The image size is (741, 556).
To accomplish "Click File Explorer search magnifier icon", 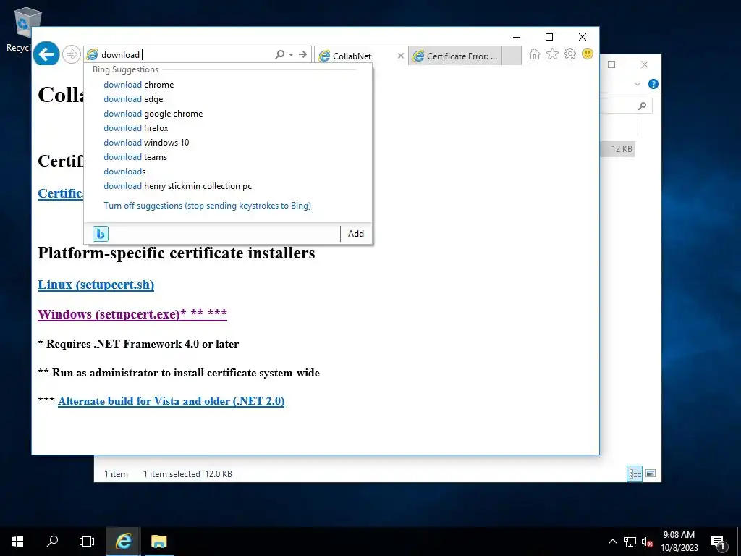I will click(x=642, y=106).
